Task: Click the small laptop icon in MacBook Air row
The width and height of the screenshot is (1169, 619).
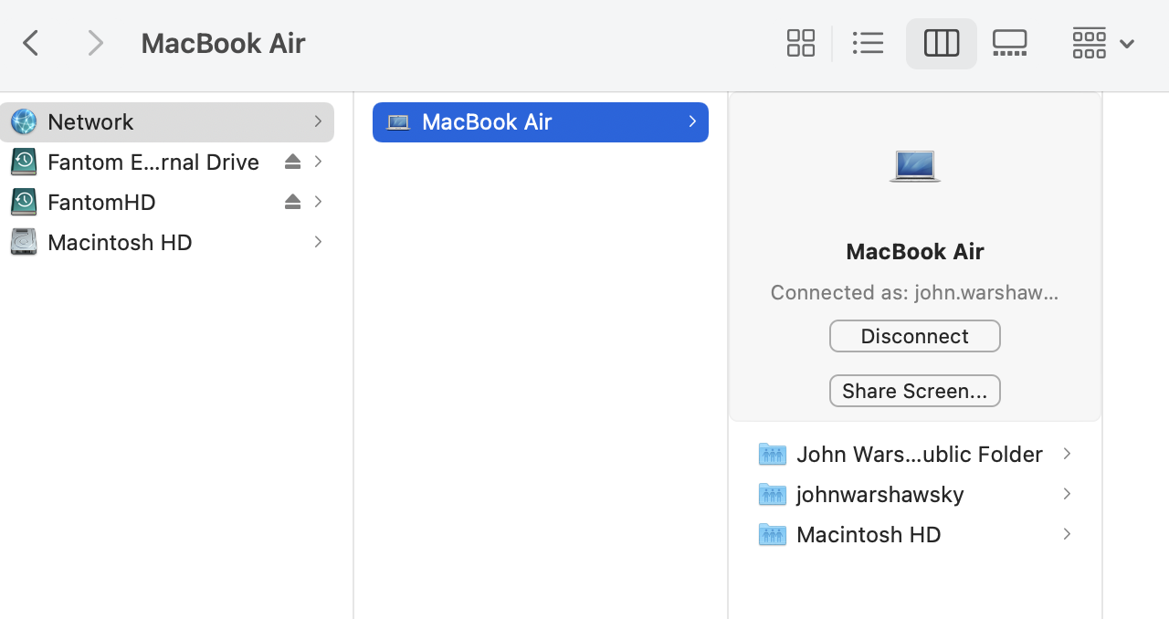Action: tap(398, 121)
